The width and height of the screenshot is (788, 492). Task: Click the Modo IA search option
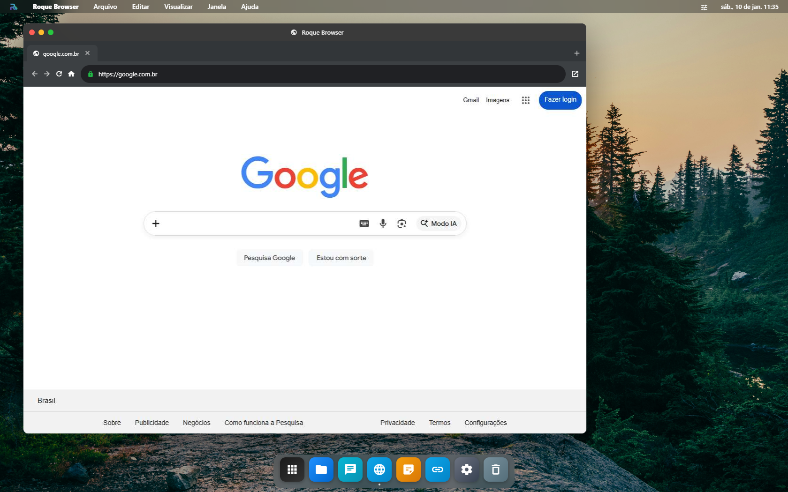438,224
